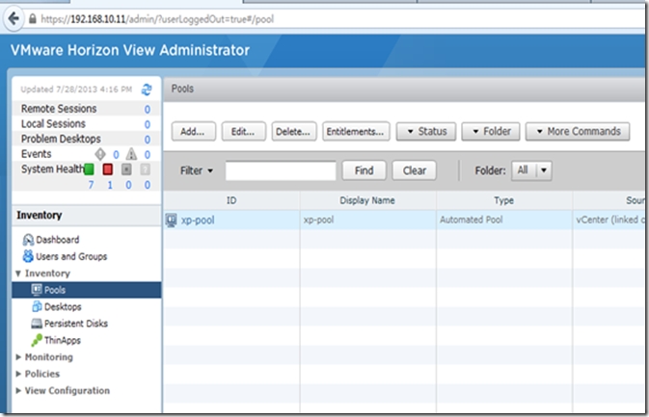The height and width of the screenshot is (417, 649).
Task: Expand the View Configuration section
Action: click(x=18, y=391)
